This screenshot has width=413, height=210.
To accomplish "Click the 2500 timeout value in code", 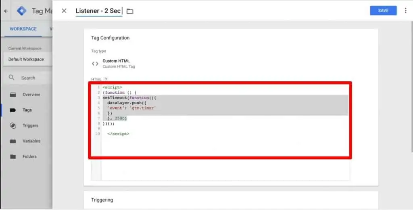I will click(119, 118).
